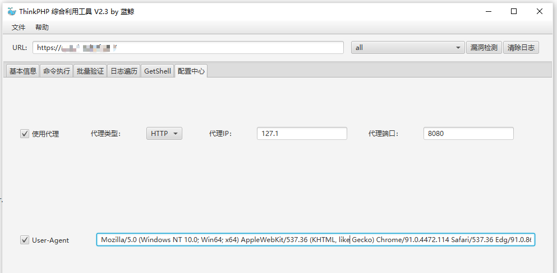Viewport: 557px width, 273px height.
Task: Focus the URL input field
Action: coord(188,48)
